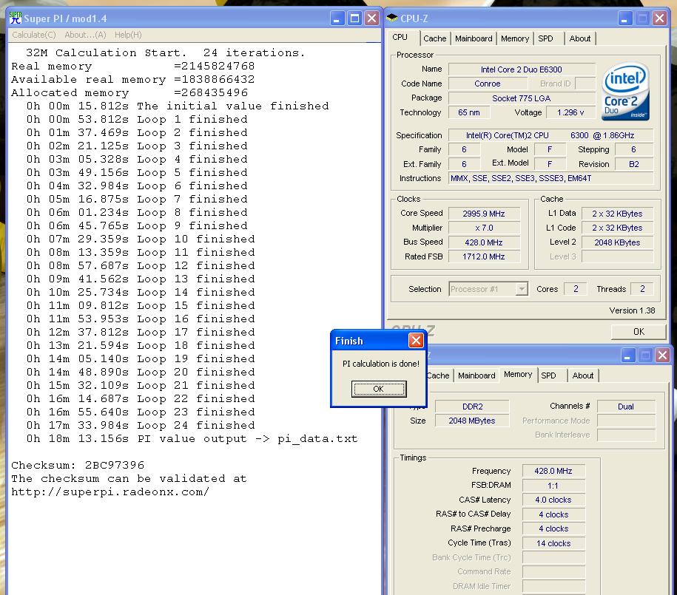Viewport: 677px width, 595px height.
Task: Close the upper CPU-Z window
Action: [659, 18]
